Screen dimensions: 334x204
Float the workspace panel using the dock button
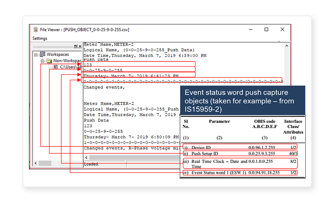click(x=76, y=46)
